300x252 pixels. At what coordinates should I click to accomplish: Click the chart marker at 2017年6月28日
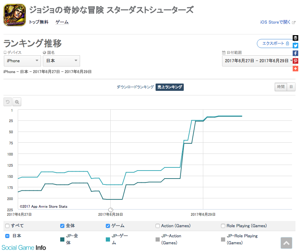click(111, 210)
